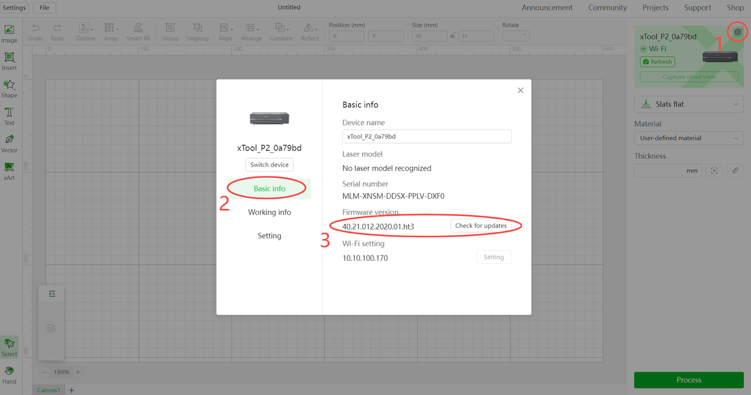Zoom out with the minus icon
This screenshot has height=395, width=751.
click(x=45, y=372)
